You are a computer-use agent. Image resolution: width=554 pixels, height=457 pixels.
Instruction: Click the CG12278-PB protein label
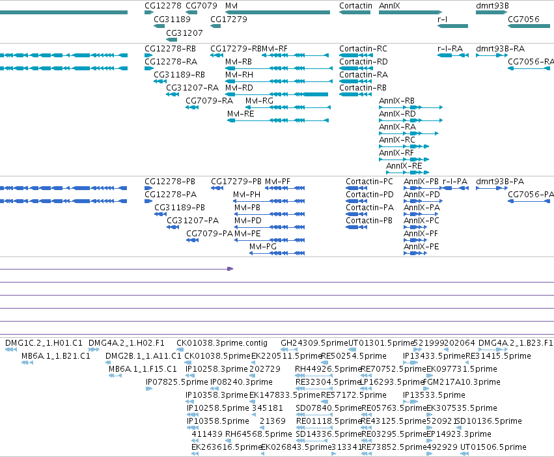[x=170, y=182]
